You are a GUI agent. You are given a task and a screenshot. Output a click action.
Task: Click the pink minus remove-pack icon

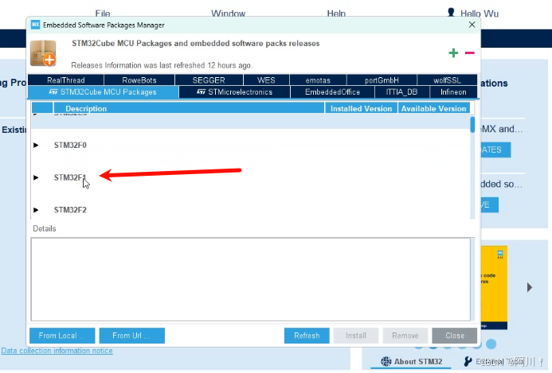[470, 53]
